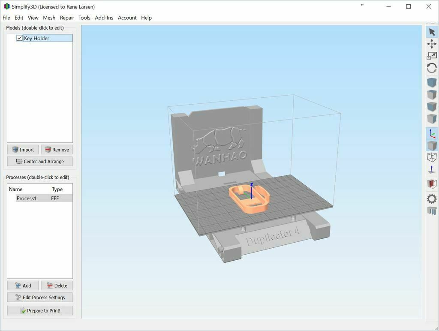Select the default arrow selection tool

(432, 31)
